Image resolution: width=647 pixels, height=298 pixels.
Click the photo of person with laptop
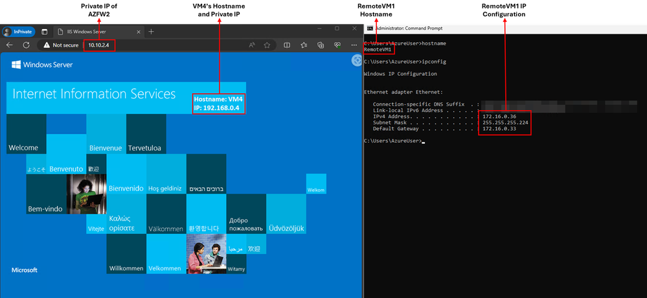point(86,194)
